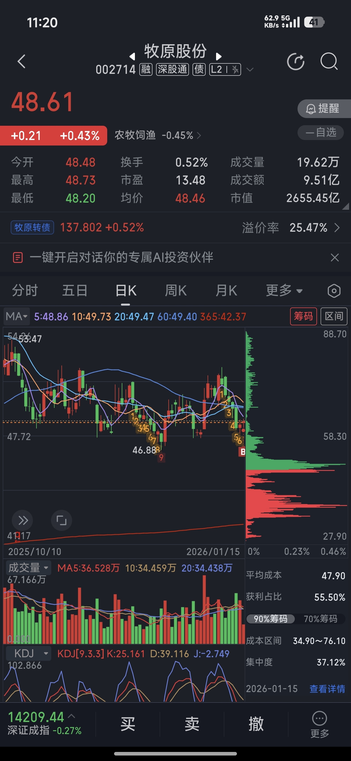Open 查看详情 link
Image resolution: width=351 pixels, height=761 pixels.
pos(327,689)
